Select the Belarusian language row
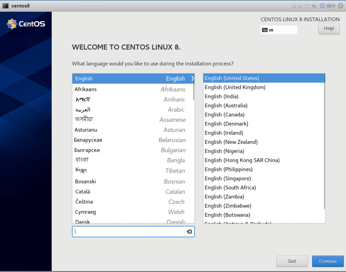The image size is (346, 272). tap(133, 140)
